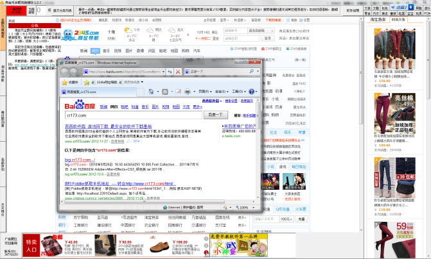This screenshot has width=431, height=259.
Task: Open the email provider dropdown on 2345 page
Action: coord(261,31)
